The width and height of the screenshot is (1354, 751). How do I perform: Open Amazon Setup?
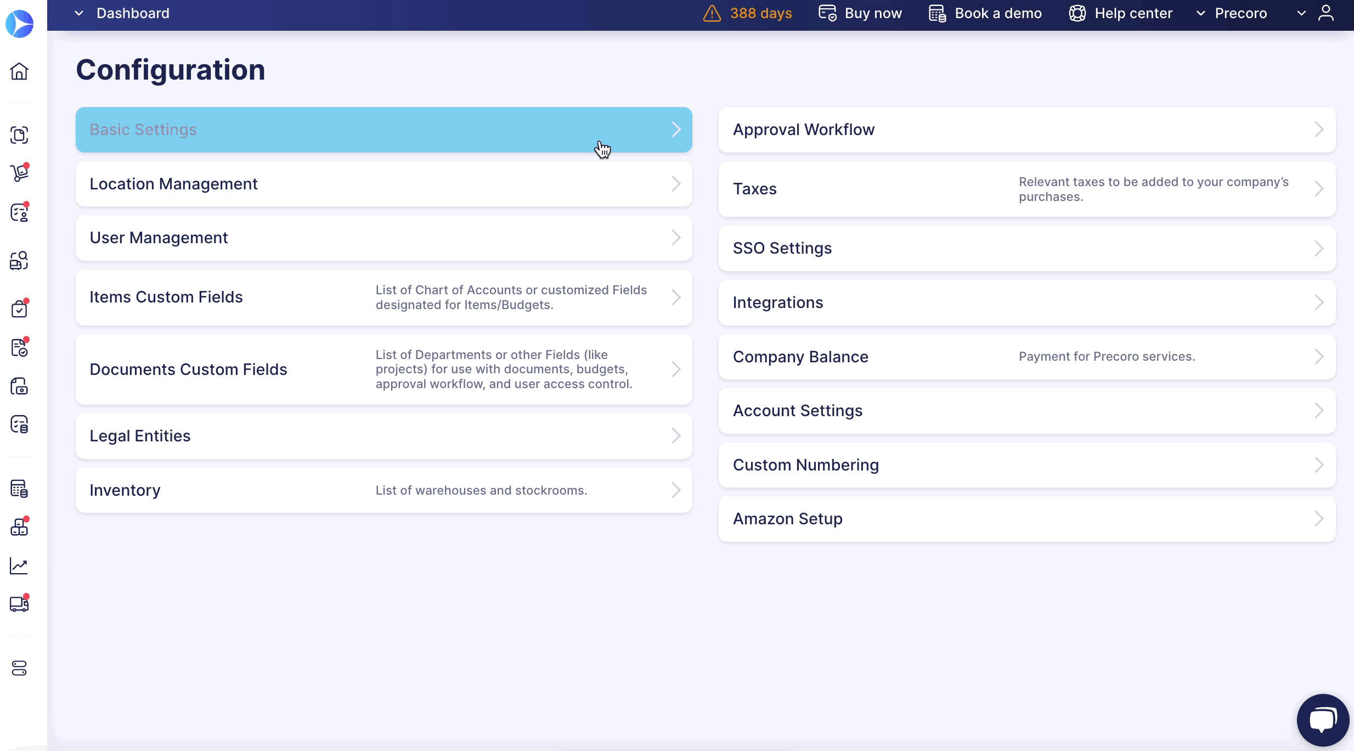1027,519
